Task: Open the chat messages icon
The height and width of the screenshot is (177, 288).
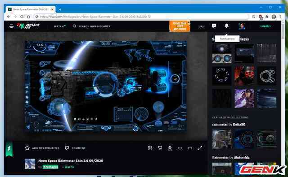Action: coord(214,26)
